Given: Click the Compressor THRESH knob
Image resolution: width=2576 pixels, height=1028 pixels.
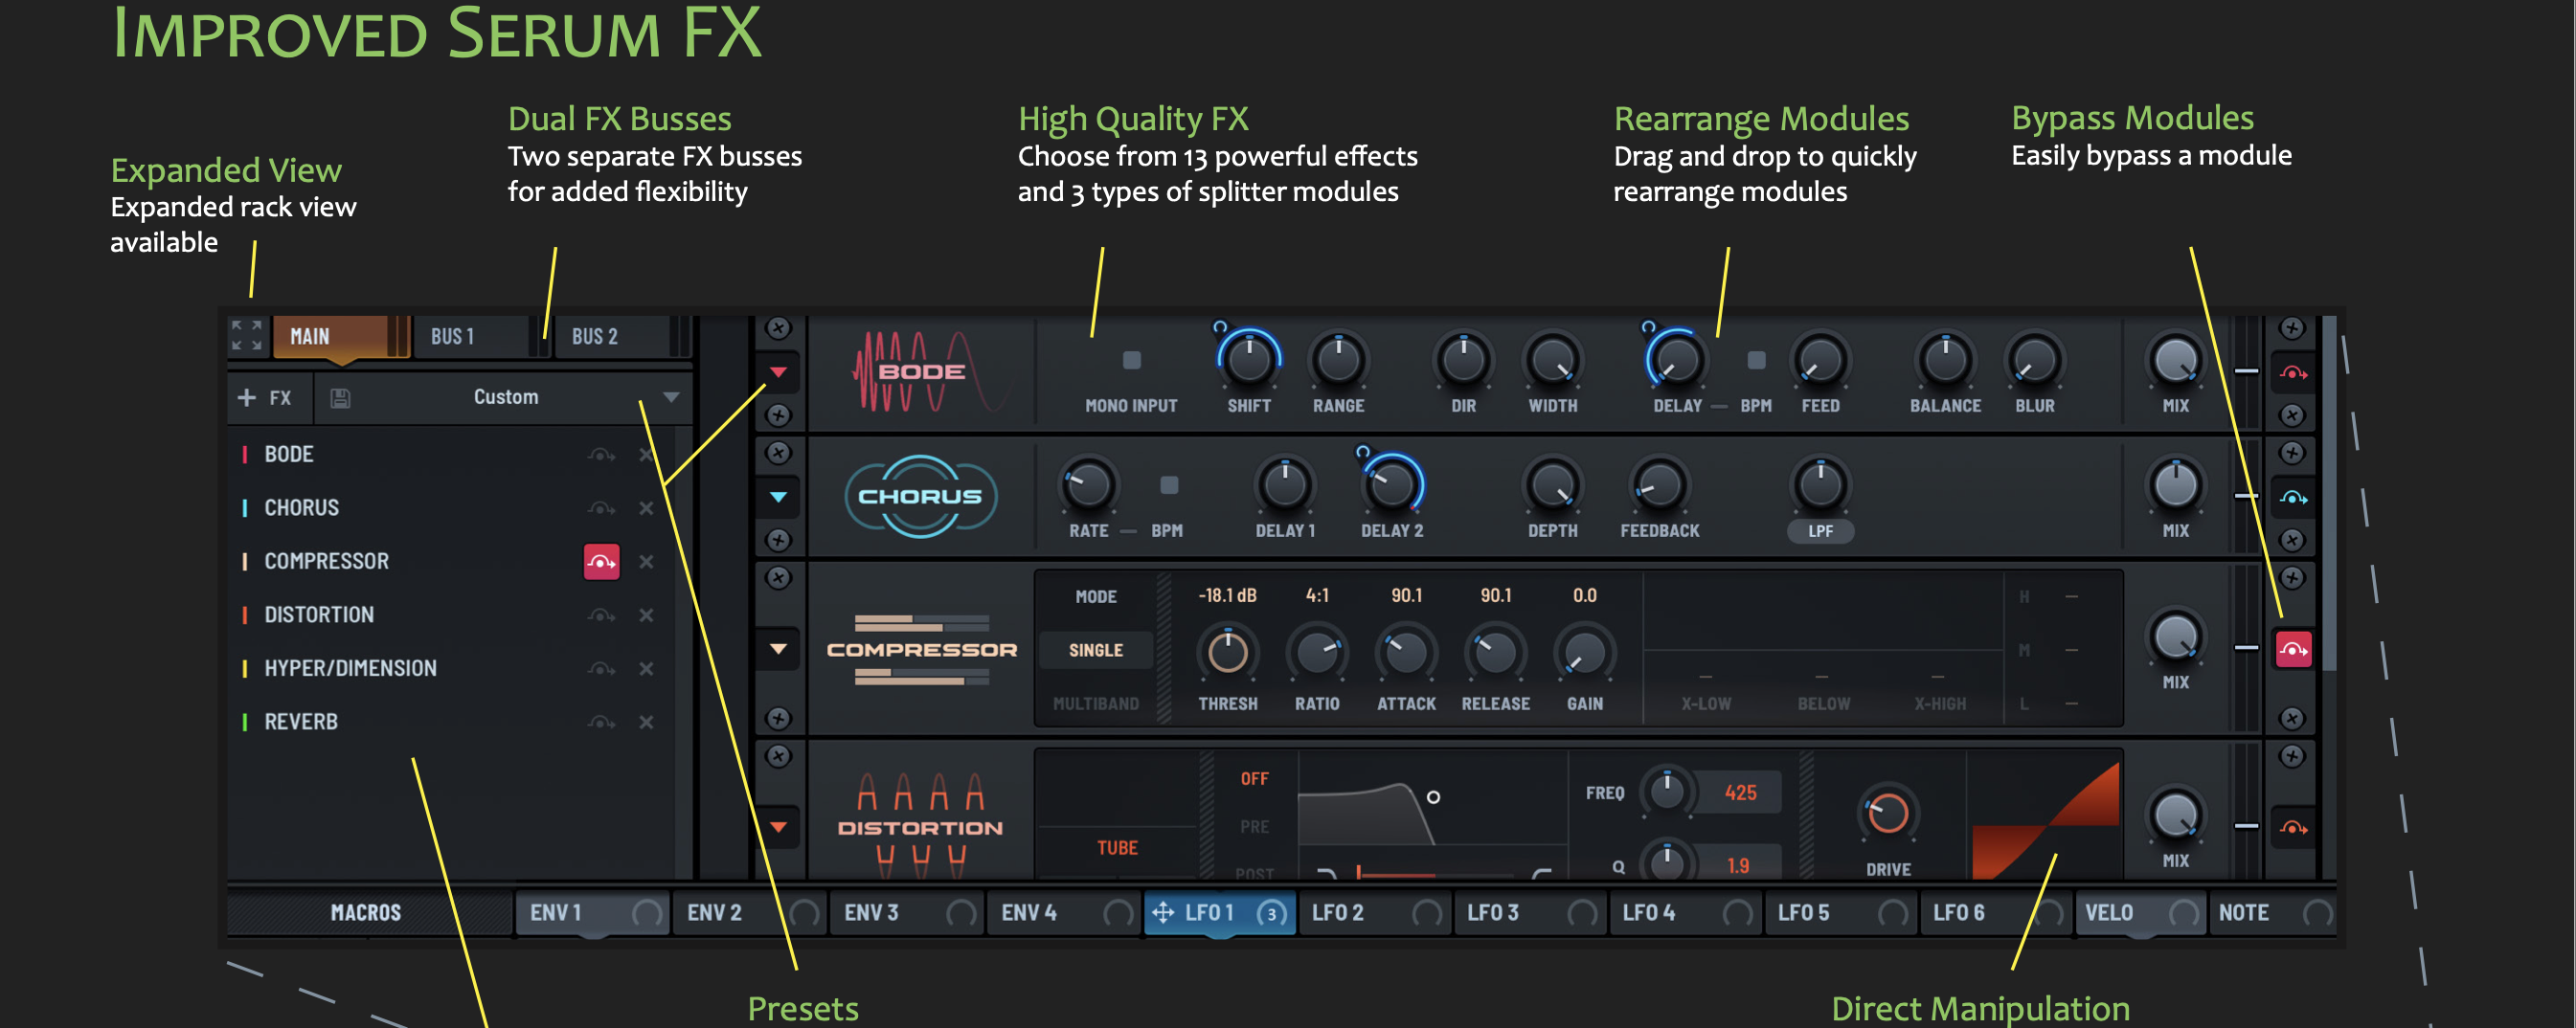Looking at the screenshot, I should (x=1227, y=653).
